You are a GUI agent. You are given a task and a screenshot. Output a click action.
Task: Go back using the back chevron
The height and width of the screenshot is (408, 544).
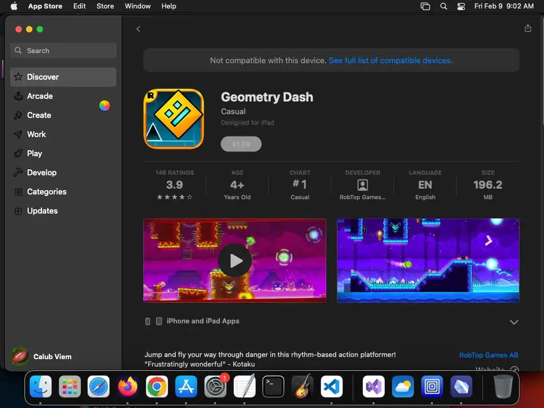(138, 29)
